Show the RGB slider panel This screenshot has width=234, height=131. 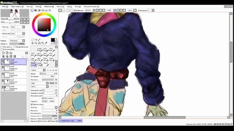coord(36,11)
